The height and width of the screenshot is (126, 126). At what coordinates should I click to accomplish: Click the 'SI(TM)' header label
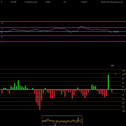48,2
